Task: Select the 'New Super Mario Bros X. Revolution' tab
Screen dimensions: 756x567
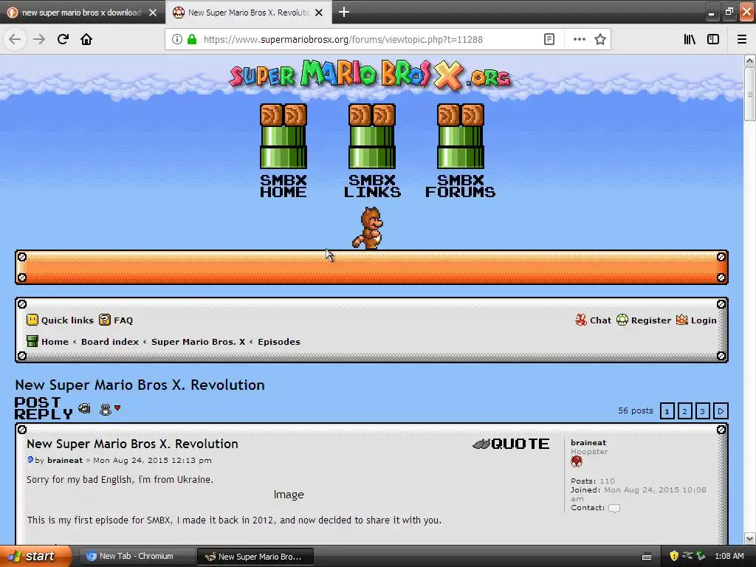Action: click(248, 13)
